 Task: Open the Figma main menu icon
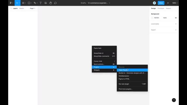click(x=11, y=3)
